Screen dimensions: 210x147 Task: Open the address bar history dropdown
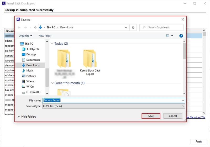tap(126, 28)
